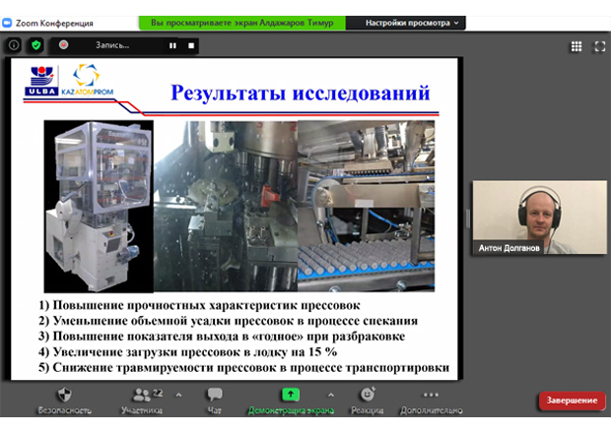The height and width of the screenshot is (433, 611).
Task: Pause the recording
Action: point(172,45)
